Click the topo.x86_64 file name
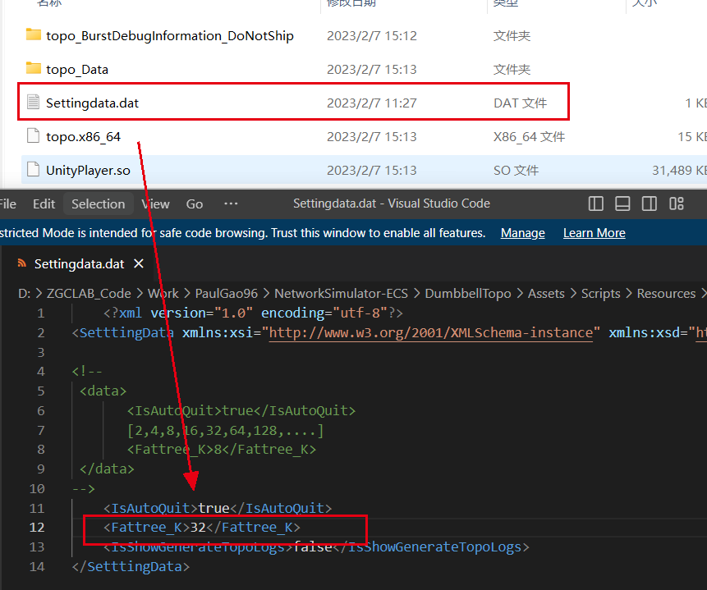The height and width of the screenshot is (590, 707). [84, 136]
